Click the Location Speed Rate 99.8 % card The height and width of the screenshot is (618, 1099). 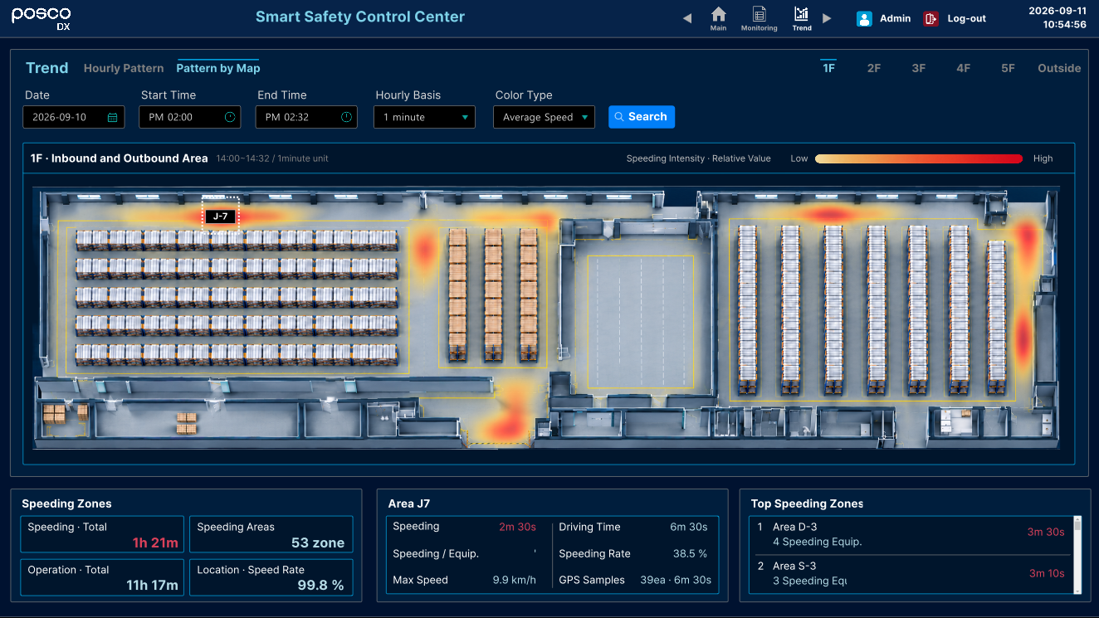coord(271,577)
